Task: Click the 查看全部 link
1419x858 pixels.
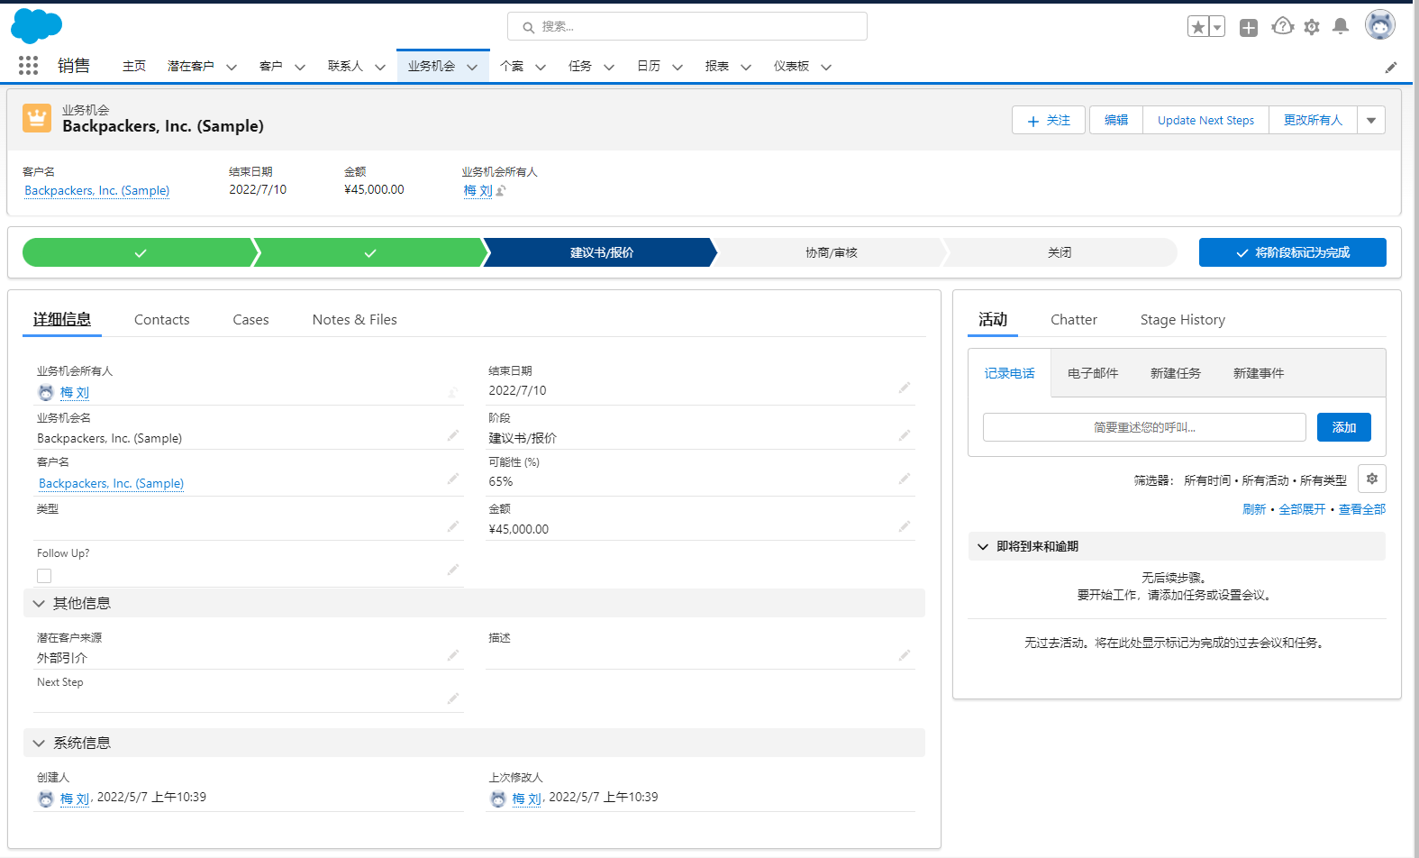Action: pos(1362,509)
